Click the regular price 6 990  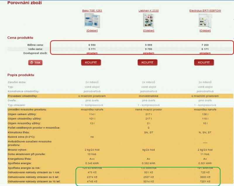tap(92, 45)
